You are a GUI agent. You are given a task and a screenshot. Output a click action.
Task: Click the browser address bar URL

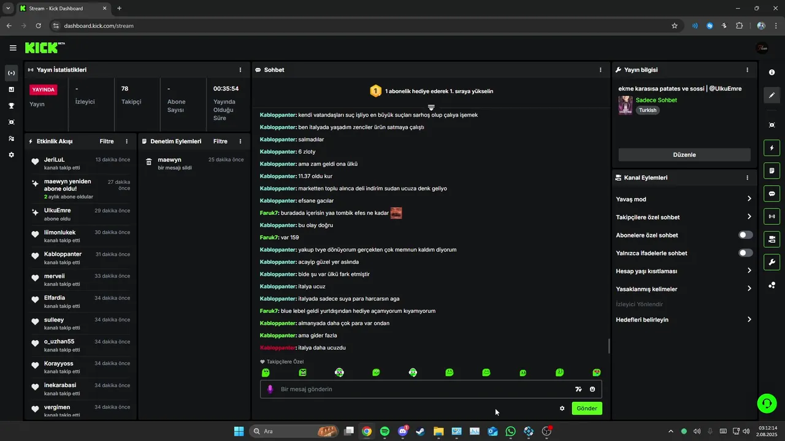pyautogui.click(x=98, y=26)
